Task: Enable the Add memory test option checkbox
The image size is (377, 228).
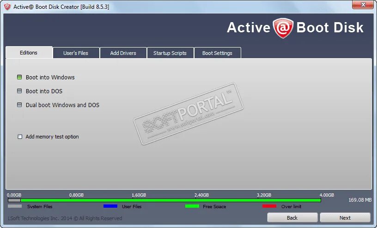Action: pyautogui.click(x=20, y=137)
